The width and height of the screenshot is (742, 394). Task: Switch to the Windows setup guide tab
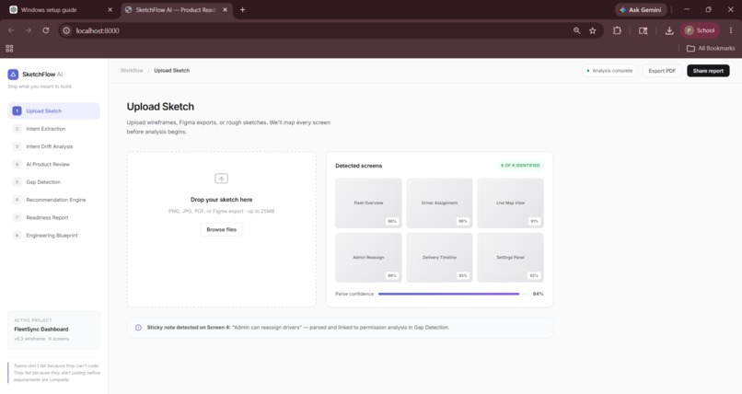(x=62, y=10)
